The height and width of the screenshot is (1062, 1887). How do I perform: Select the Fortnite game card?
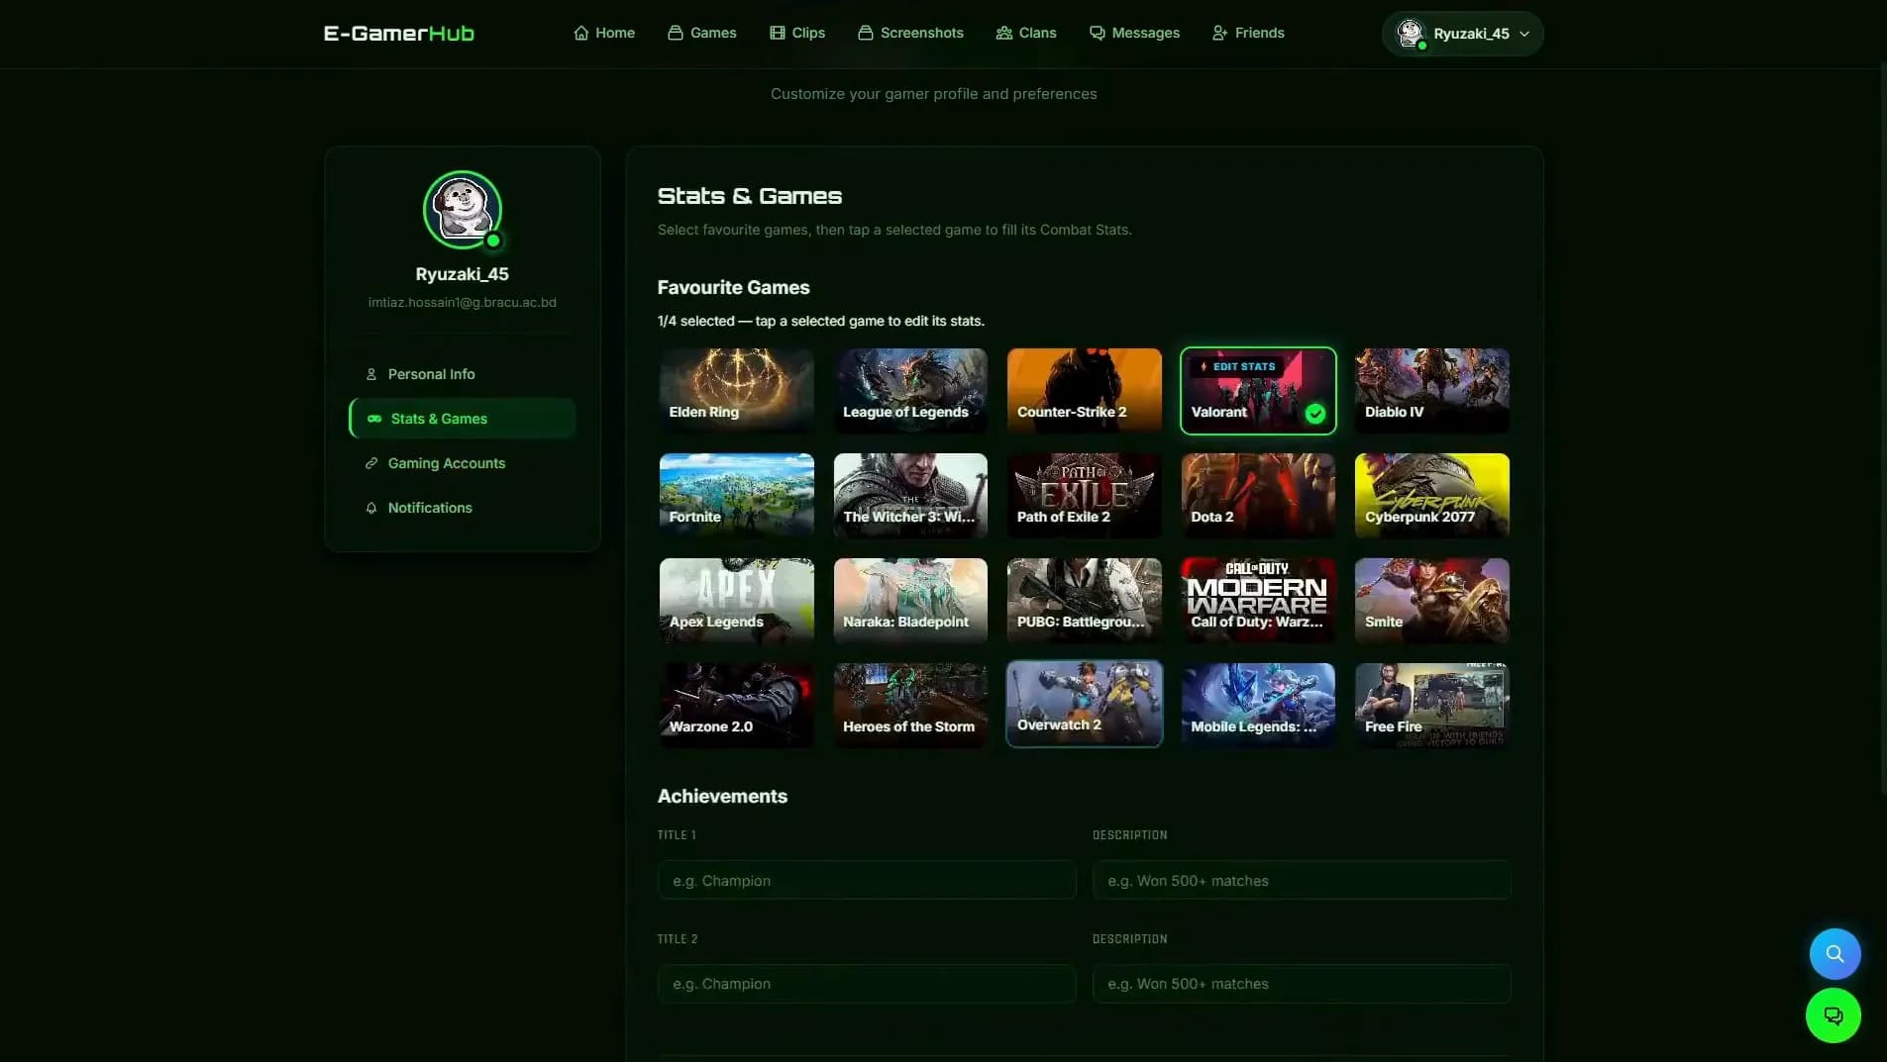(736, 496)
